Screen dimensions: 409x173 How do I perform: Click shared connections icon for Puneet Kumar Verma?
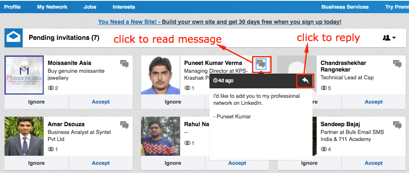[187, 88]
